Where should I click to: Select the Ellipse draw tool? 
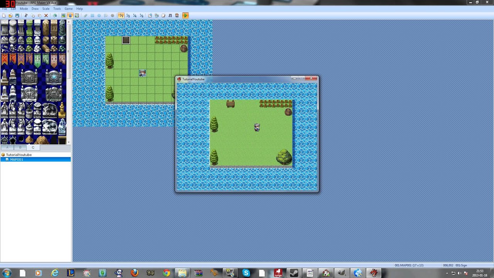coord(99,15)
